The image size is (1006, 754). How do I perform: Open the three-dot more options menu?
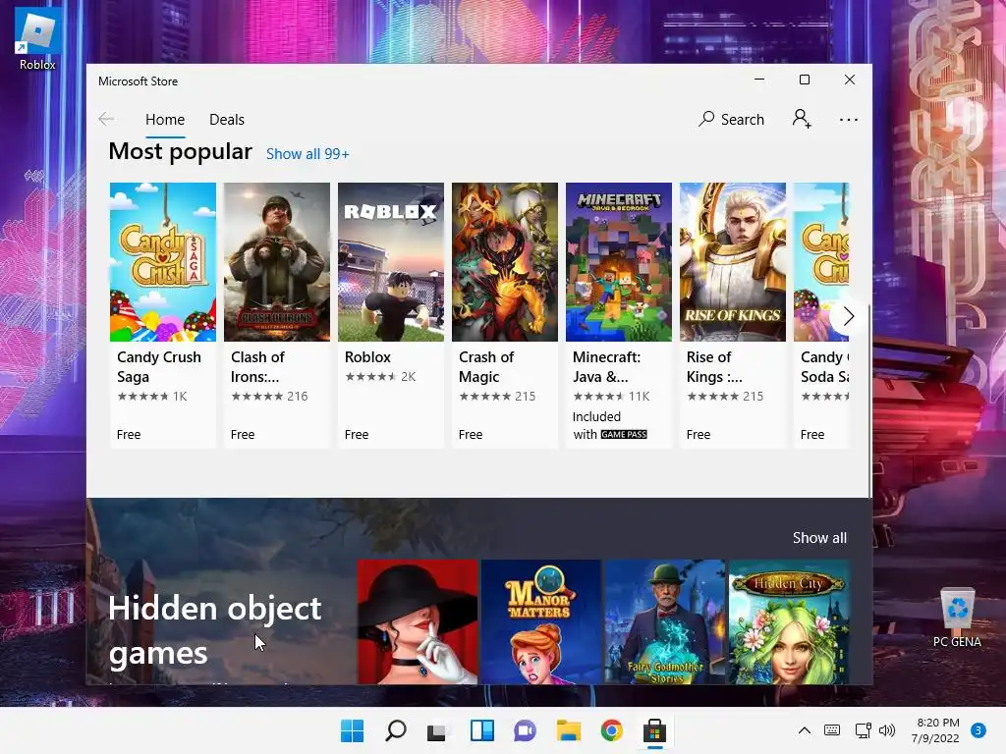point(848,120)
